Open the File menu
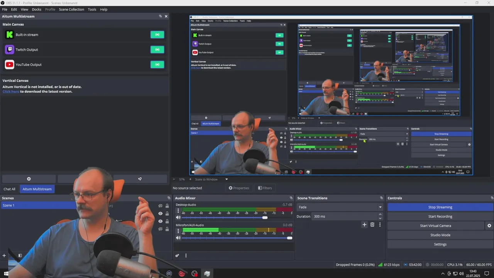This screenshot has width=494, height=278. click(5, 9)
